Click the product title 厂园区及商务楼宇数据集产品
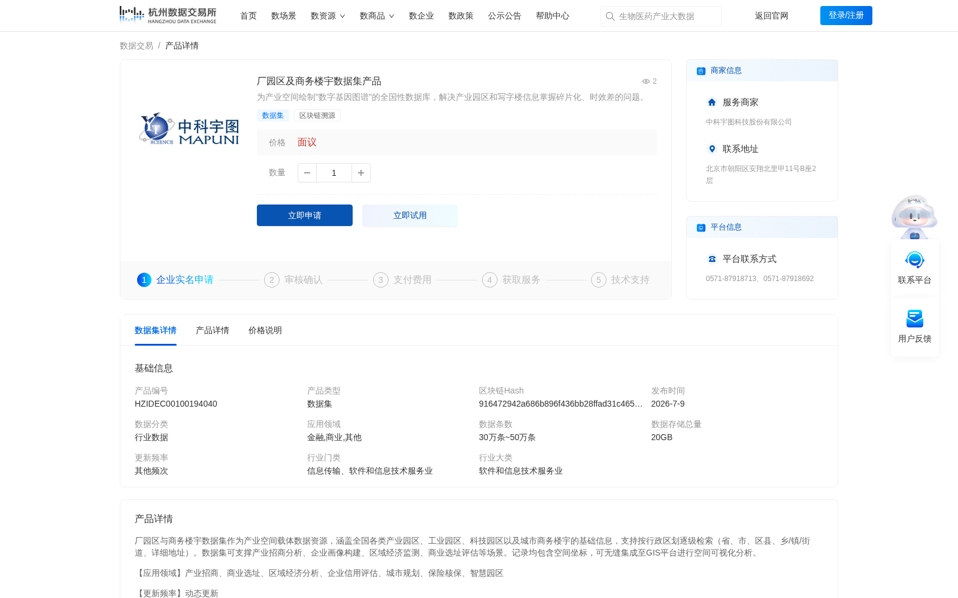This screenshot has width=958, height=598. [x=319, y=81]
